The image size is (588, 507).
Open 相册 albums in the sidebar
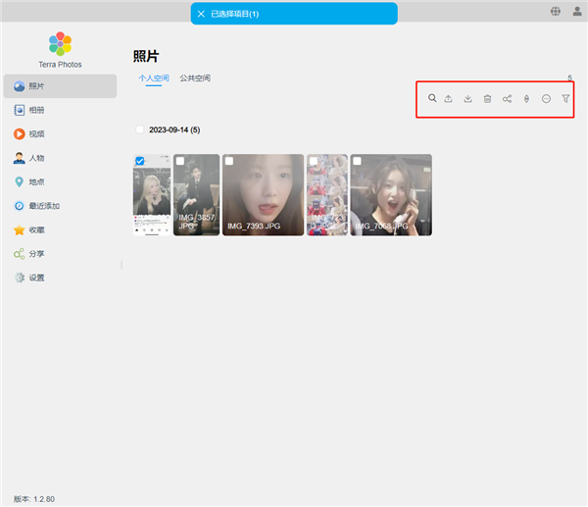(60, 110)
